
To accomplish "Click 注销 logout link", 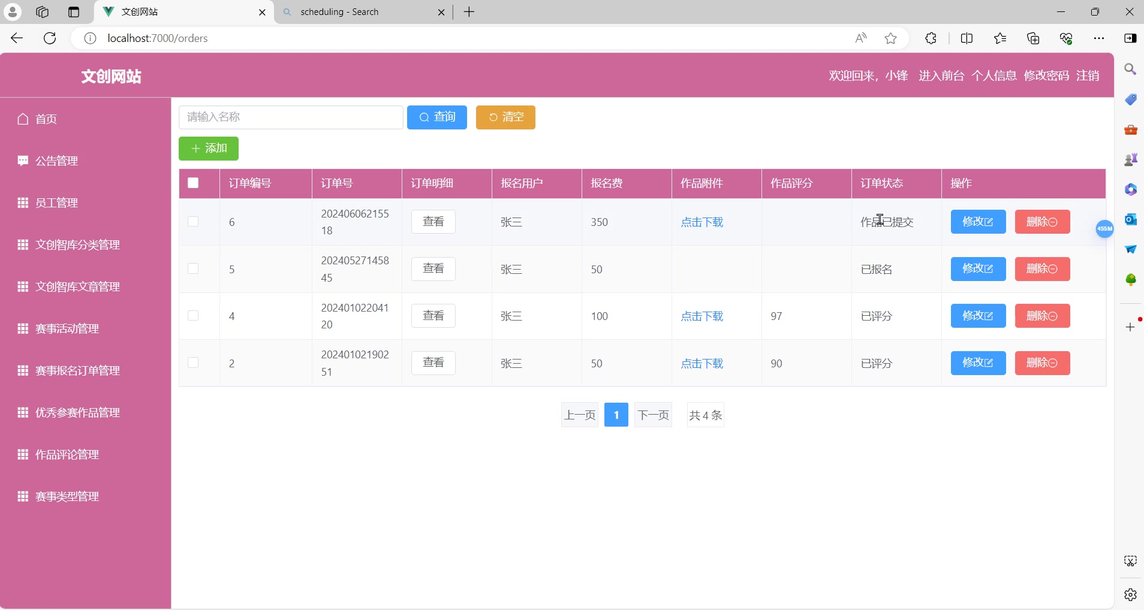I will 1088,76.
